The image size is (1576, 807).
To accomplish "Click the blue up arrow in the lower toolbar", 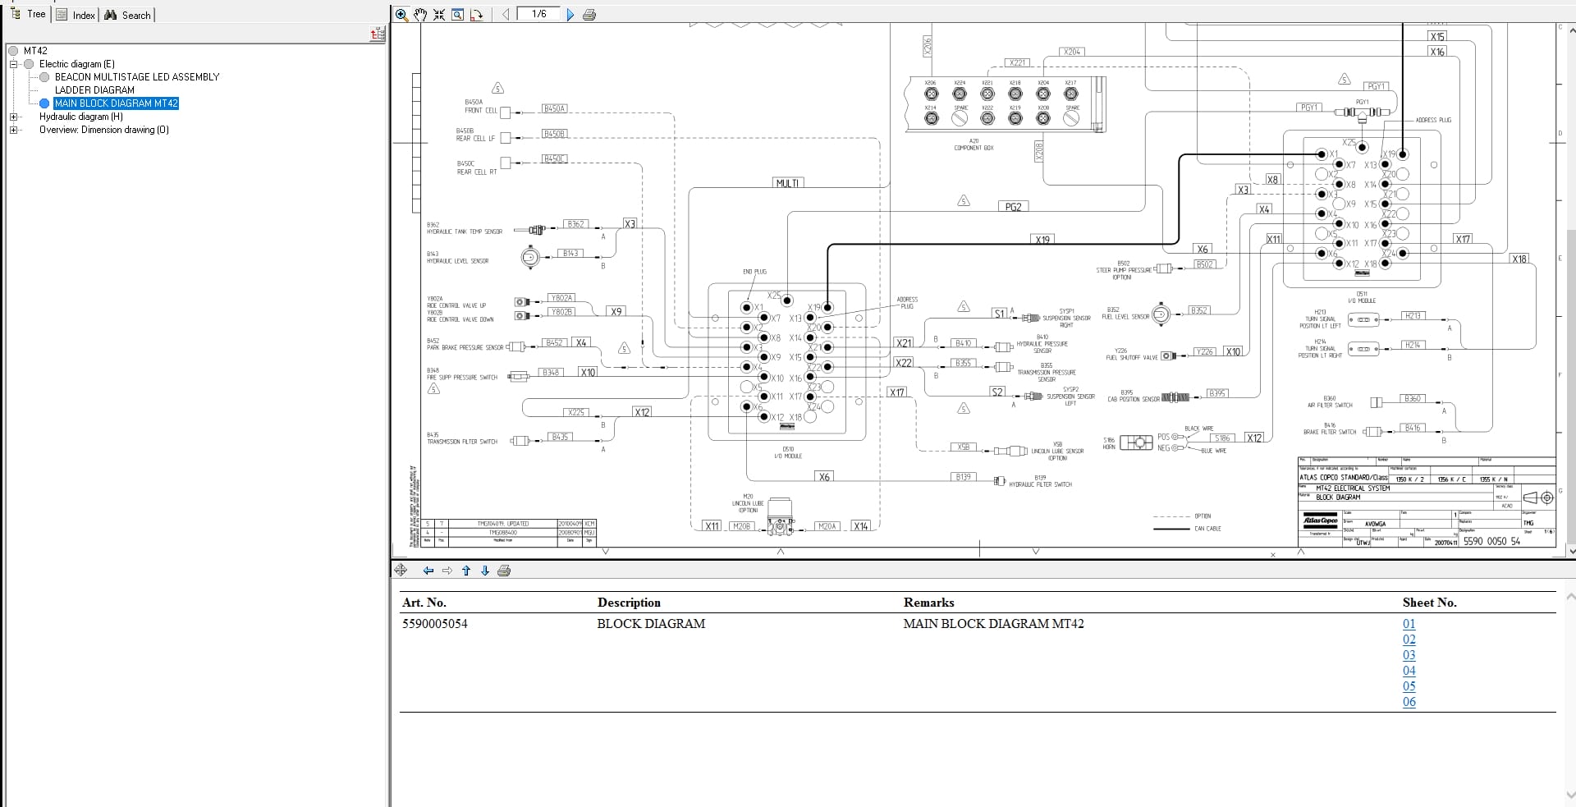I will click(x=466, y=571).
